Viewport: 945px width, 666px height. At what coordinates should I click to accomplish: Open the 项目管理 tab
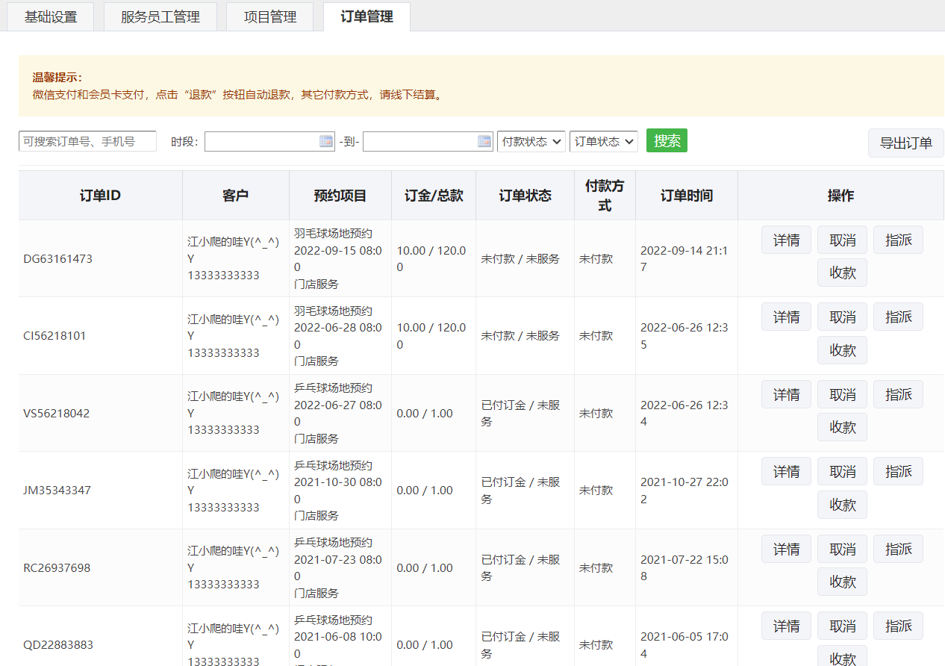(x=269, y=17)
